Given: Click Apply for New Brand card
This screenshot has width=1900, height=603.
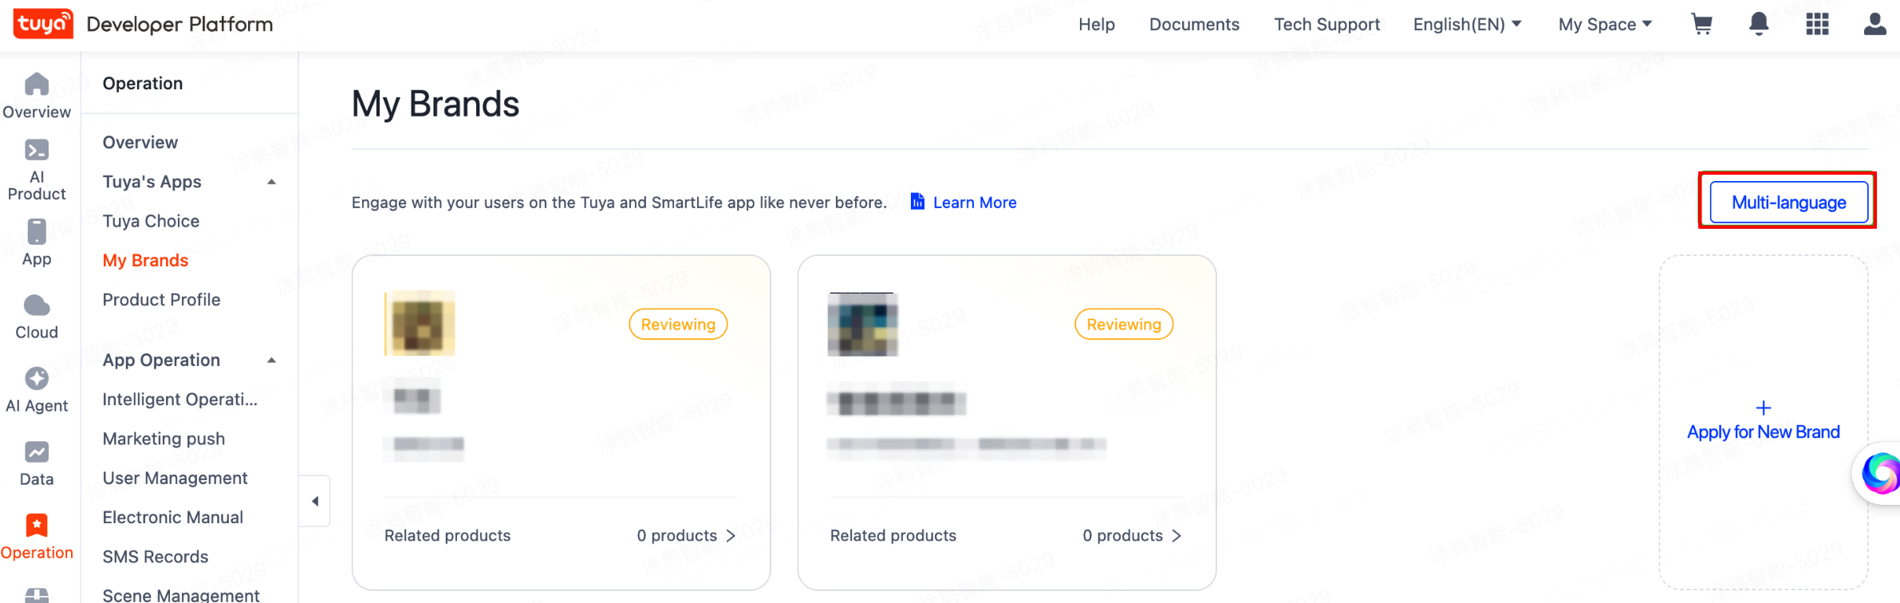Looking at the screenshot, I should (x=1763, y=423).
